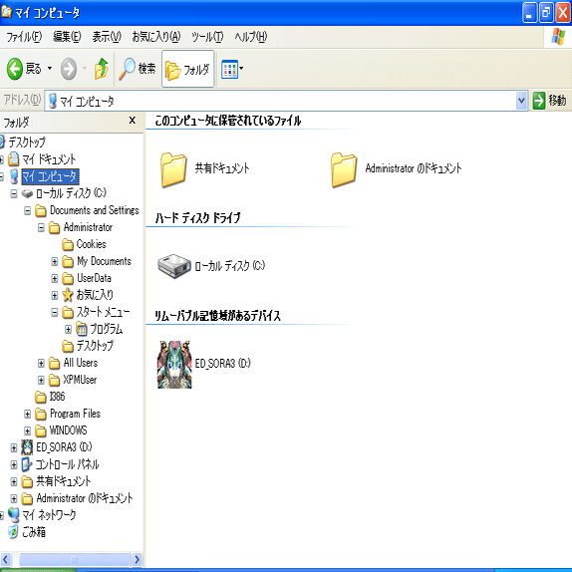Click the Control Panel icon in tree
Screen dimensions: 572x572
pyautogui.click(x=27, y=464)
